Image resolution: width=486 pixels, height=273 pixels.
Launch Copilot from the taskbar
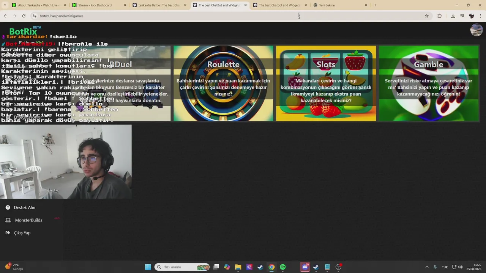pos(227,267)
